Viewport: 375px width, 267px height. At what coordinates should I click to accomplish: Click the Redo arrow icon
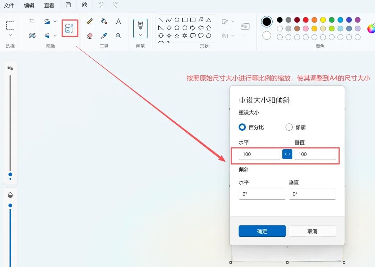coord(115,5)
